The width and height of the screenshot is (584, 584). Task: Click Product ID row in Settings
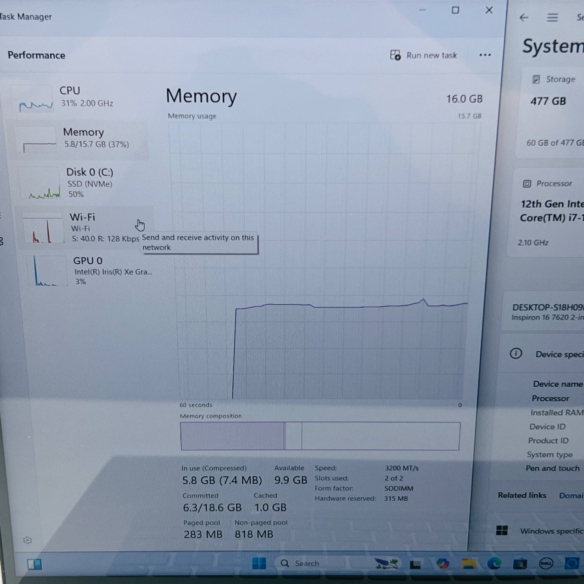click(x=548, y=441)
